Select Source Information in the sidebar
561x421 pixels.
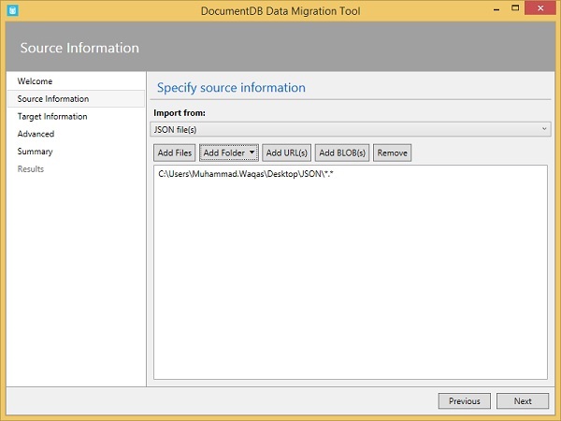click(53, 99)
